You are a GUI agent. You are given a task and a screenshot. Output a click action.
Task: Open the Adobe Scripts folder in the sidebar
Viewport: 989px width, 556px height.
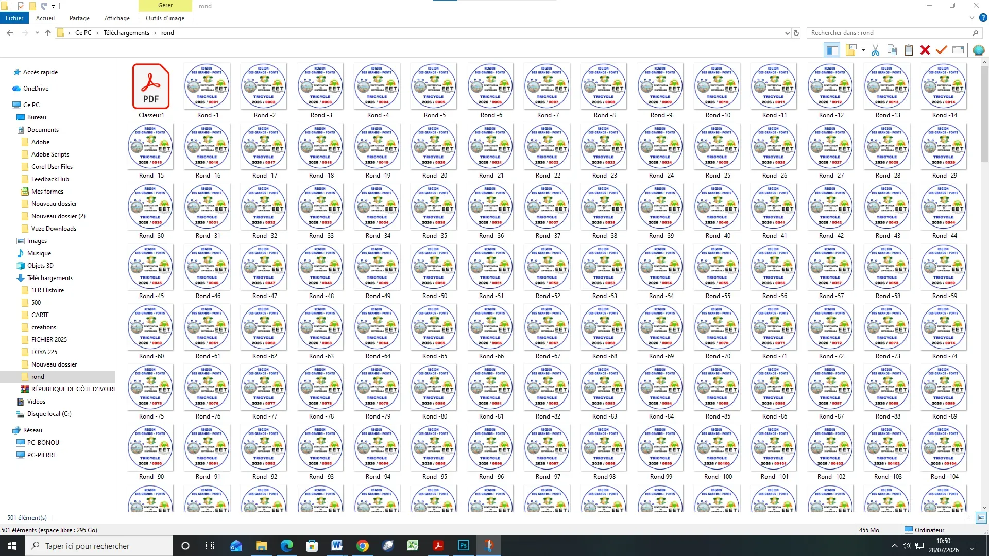[x=50, y=154]
